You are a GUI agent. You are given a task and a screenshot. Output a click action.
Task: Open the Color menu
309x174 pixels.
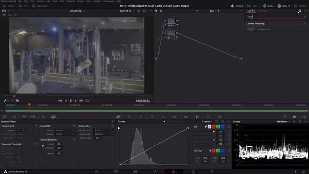point(88,1)
